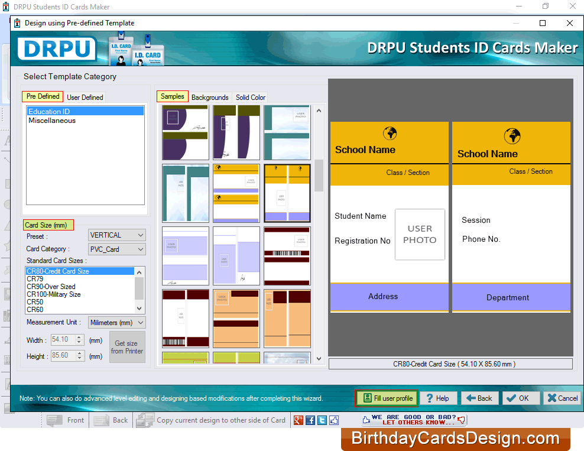This screenshot has height=451, width=584.
Task: Click the Width input field
Action: coord(63,339)
